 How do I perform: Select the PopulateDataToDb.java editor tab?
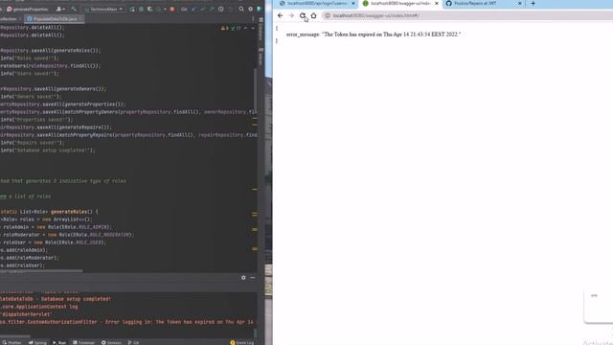coord(55,19)
